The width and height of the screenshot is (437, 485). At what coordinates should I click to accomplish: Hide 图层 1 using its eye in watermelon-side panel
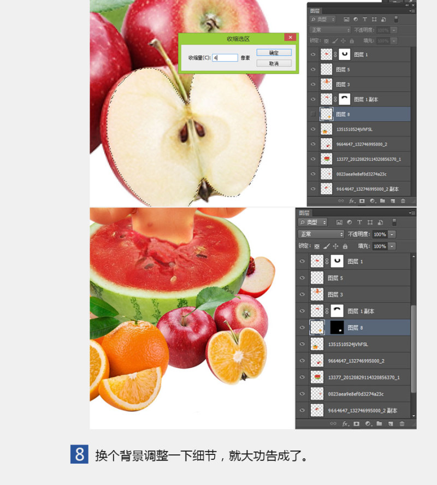click(302, 262)
